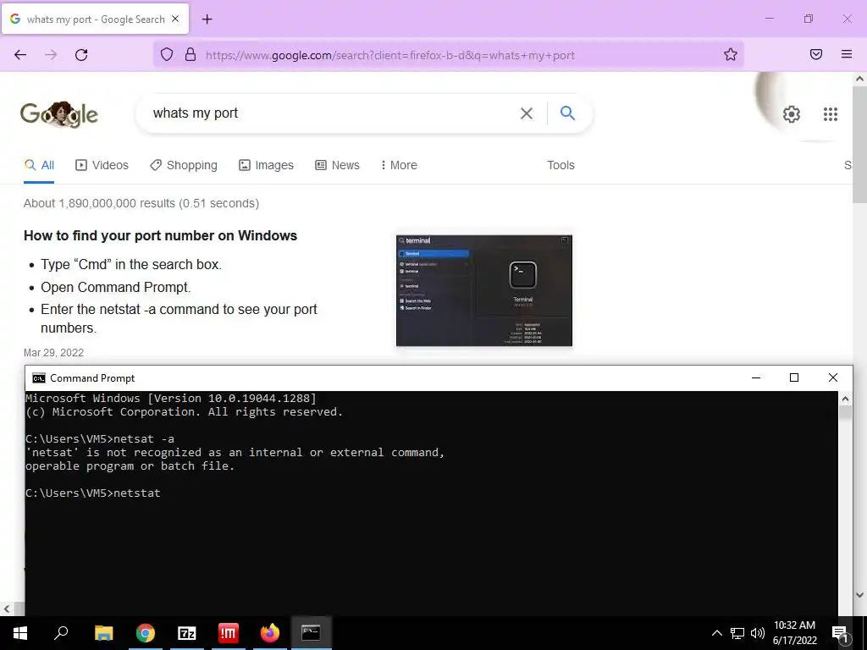Open the Windows Start menu
This screenshot has width=867, height=650.
point(20,633)
